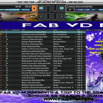Select track 'Coconut Island (Extended Mix)'
The width and height of the screenshot is (103, 103).
point(35,68)
